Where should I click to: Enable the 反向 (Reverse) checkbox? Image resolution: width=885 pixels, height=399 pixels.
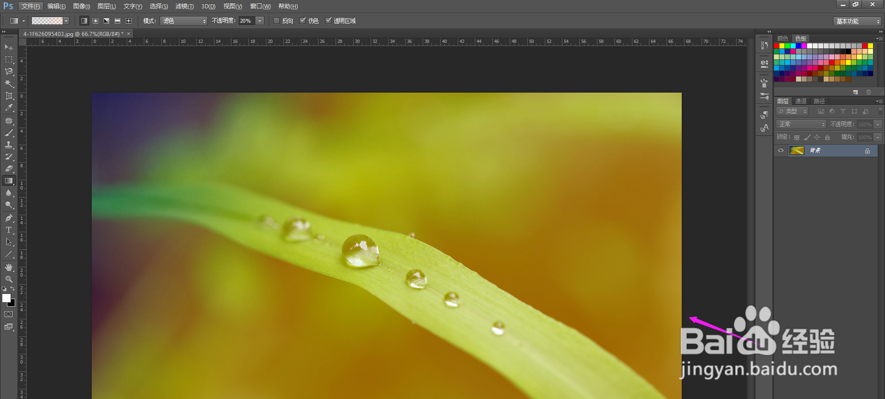(277, 21)
